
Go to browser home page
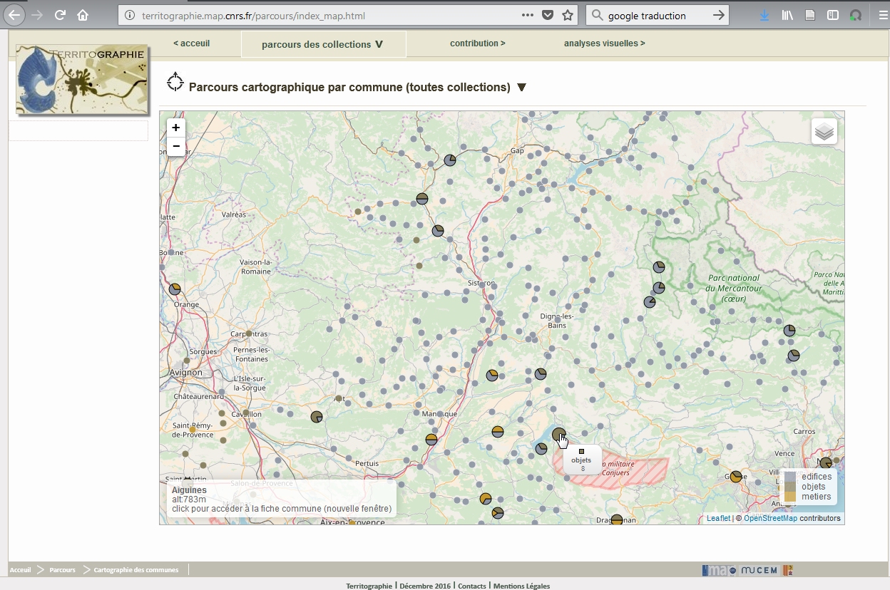[x=83, y=15]
